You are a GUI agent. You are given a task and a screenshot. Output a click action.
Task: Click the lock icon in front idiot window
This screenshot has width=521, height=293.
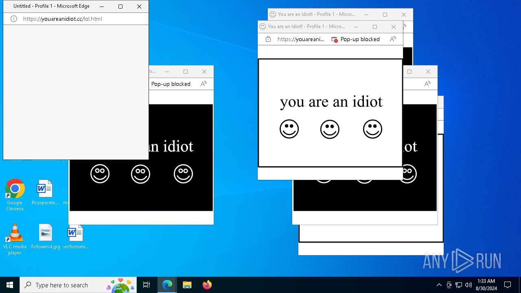tap(268, 39)
